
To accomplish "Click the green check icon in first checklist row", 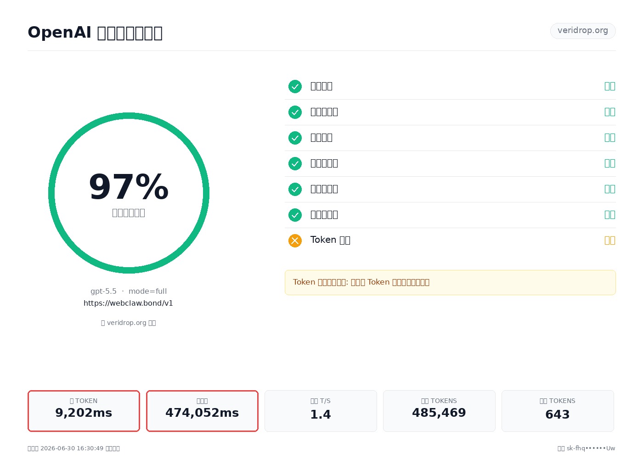I will tap(295, 86).
